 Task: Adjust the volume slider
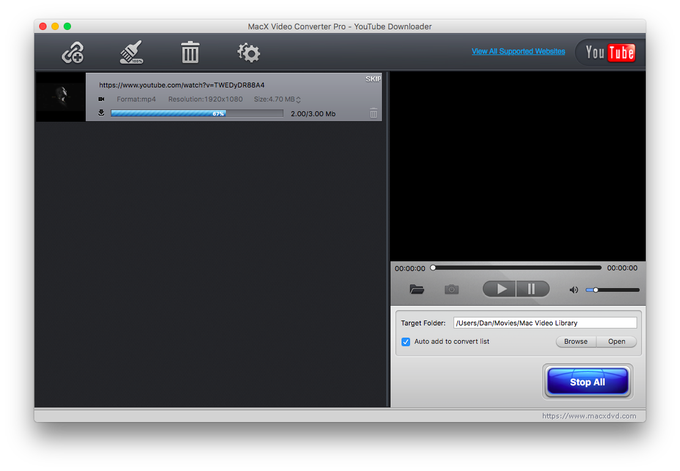612,290
